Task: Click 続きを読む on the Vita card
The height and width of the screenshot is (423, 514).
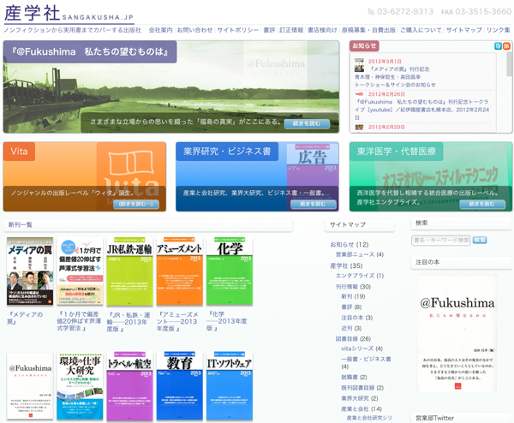Action: coord(136,204)
